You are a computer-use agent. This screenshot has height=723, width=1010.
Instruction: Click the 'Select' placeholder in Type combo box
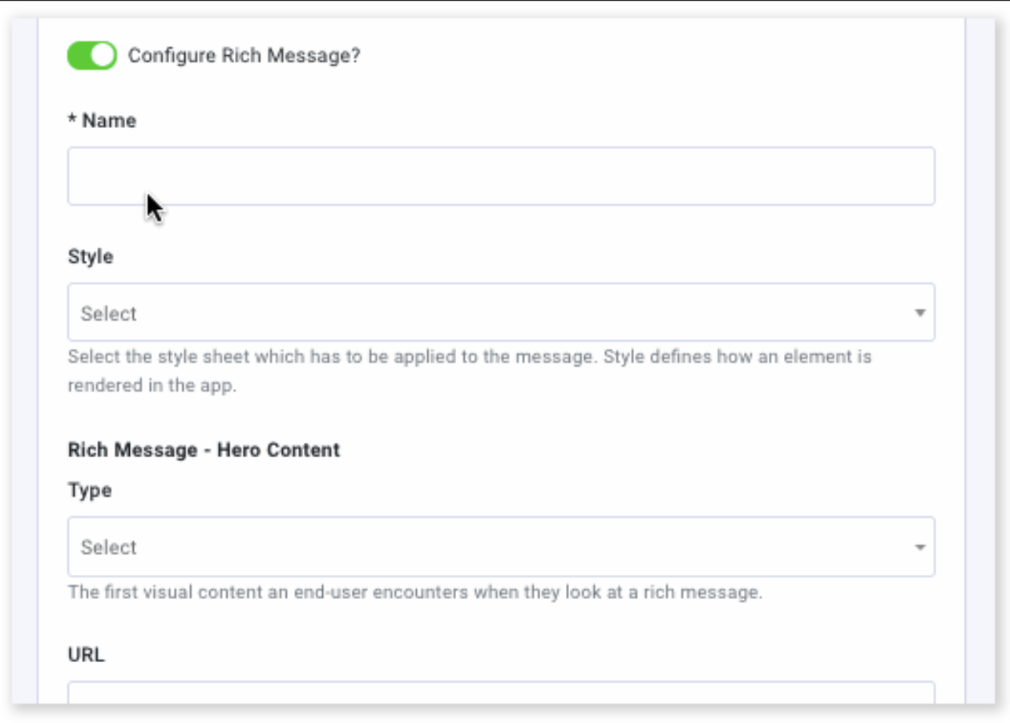(x=109, y=548)
